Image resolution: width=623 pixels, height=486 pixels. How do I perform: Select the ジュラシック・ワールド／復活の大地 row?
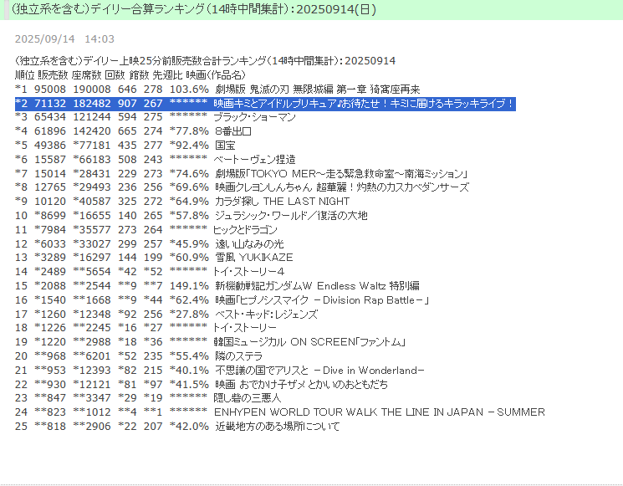tap(191, 215)
